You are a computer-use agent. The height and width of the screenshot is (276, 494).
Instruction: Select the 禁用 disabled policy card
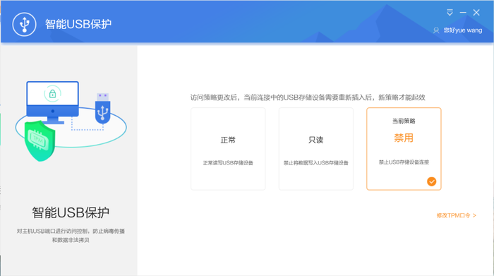(404, 149)
